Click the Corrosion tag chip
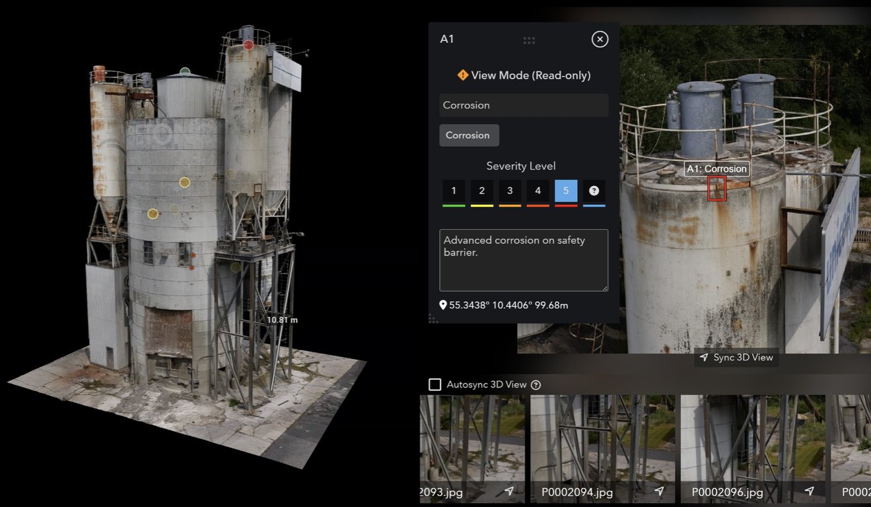This screenshot has width=871, height=507. pyautogui.click(x=469, y=135)
